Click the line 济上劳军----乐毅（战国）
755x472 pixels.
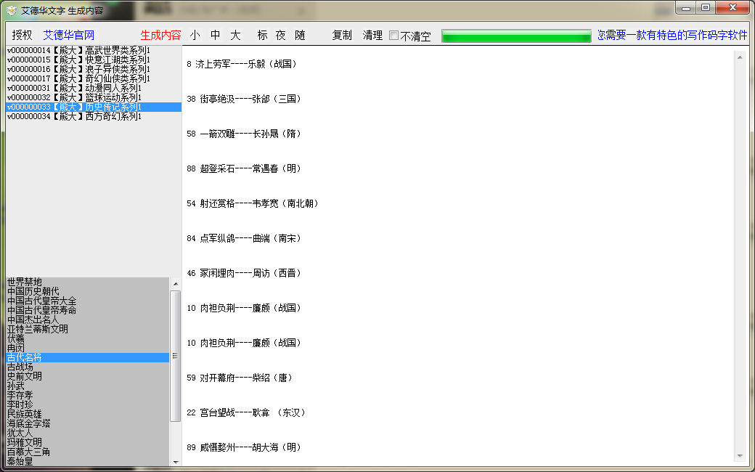[242, 64]
